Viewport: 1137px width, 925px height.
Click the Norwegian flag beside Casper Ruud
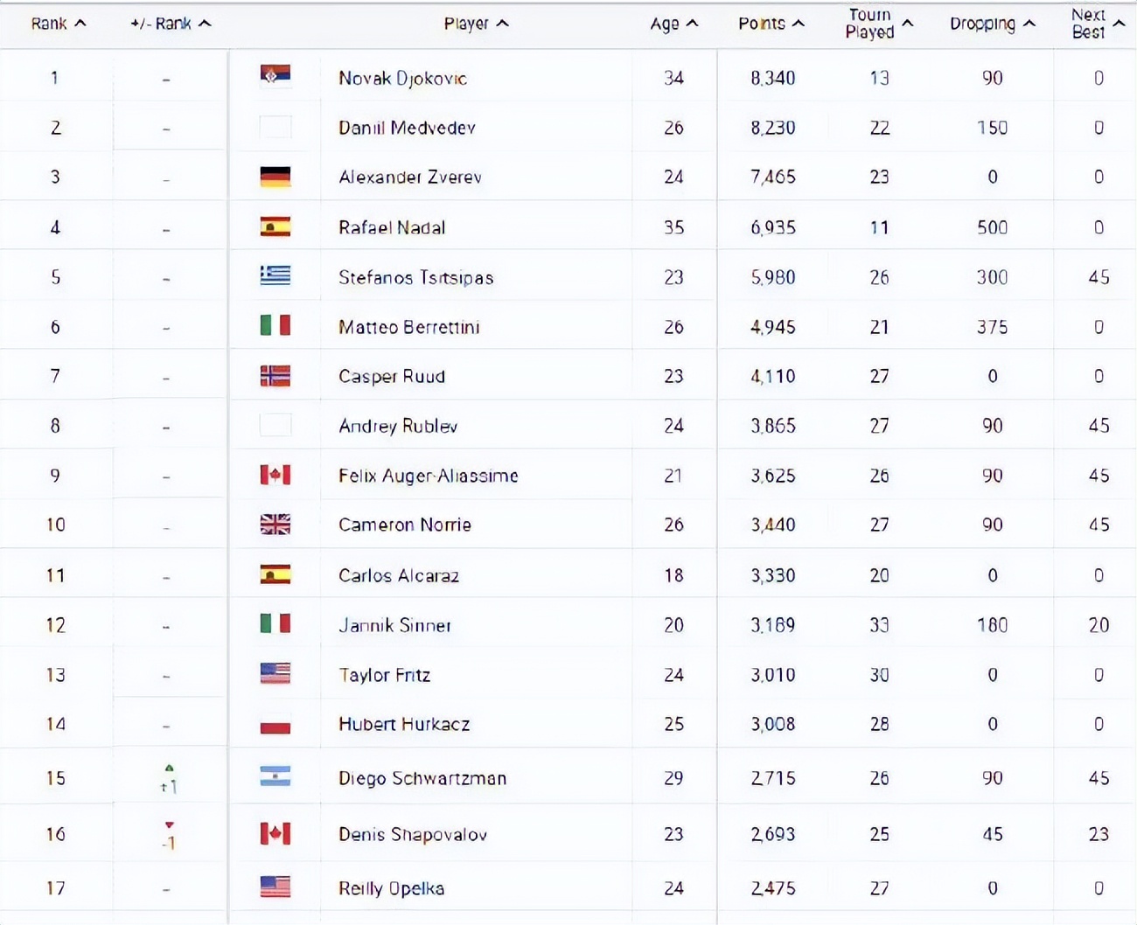click(x=276, y=376)
